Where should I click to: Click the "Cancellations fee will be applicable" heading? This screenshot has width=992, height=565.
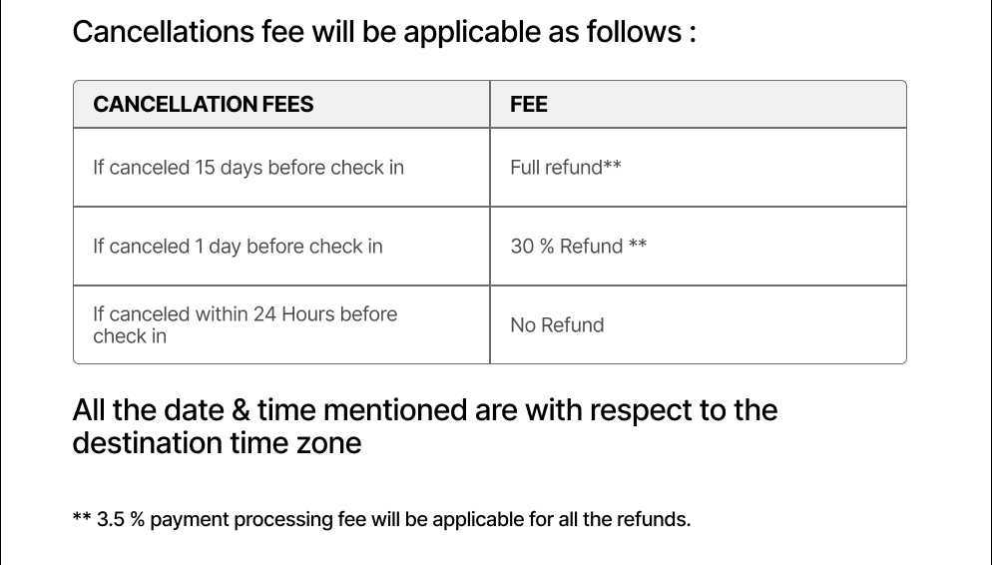384,32
